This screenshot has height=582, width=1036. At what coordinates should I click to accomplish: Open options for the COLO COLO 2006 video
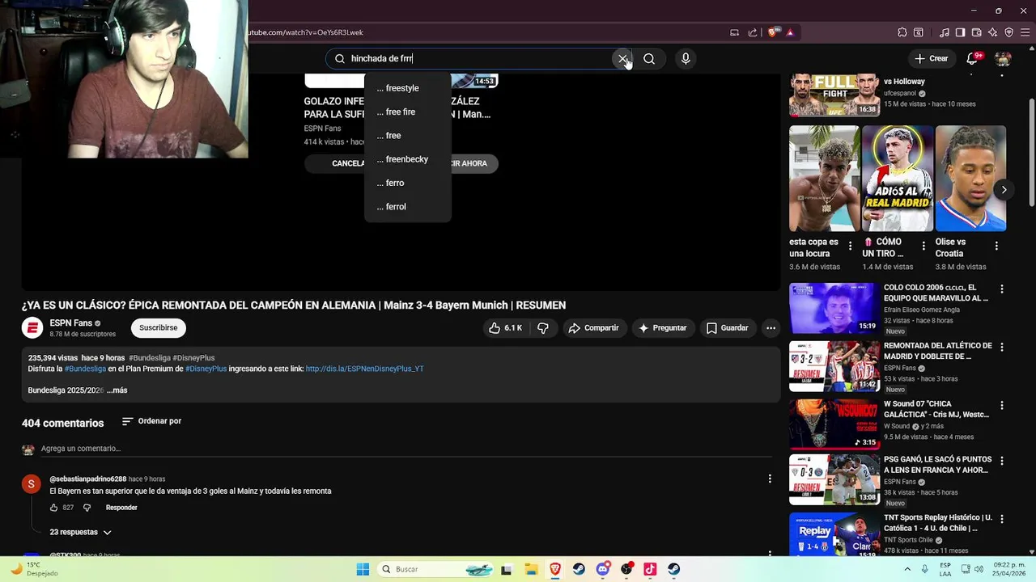(1002, 289)
